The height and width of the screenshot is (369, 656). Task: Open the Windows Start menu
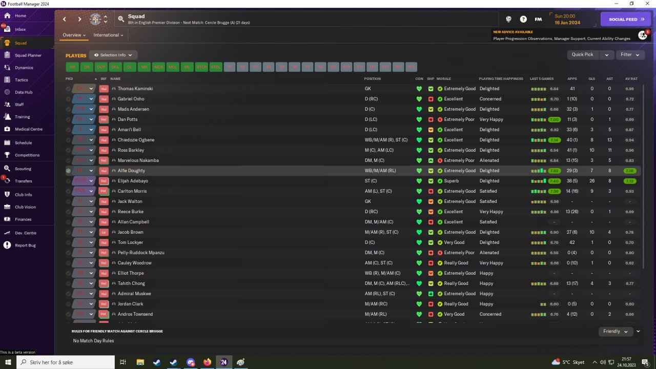[8, 362]
